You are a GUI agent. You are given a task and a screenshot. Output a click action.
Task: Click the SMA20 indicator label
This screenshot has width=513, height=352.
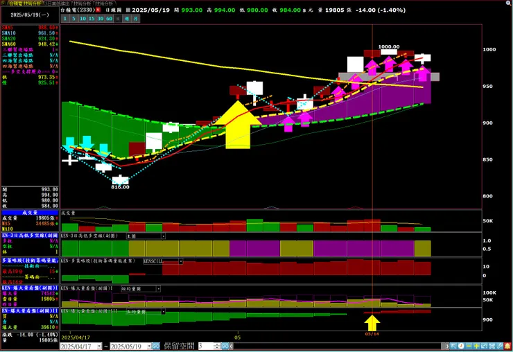pos(9,39)
